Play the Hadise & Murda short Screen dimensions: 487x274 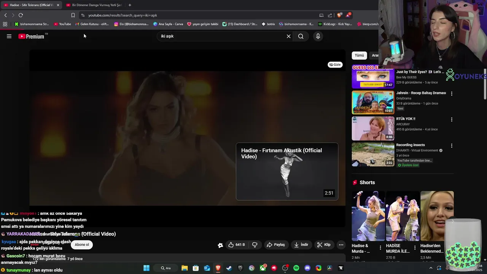368,216
